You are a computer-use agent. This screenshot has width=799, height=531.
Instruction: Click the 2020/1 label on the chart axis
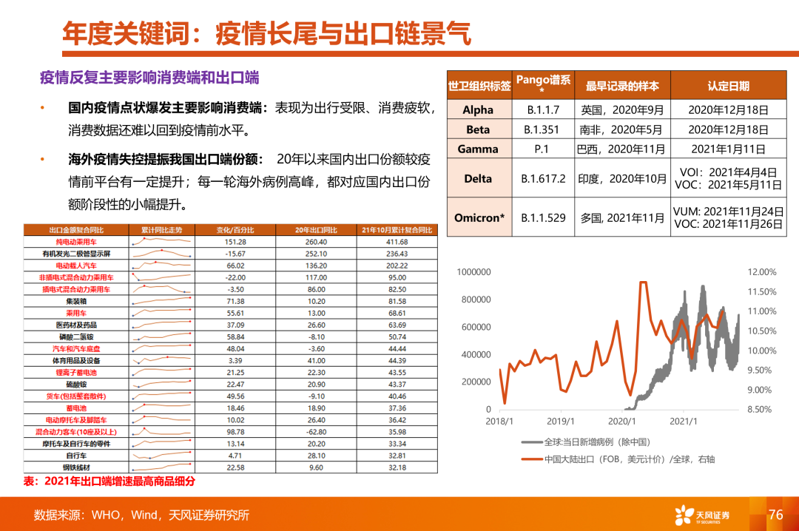[622, 422]
